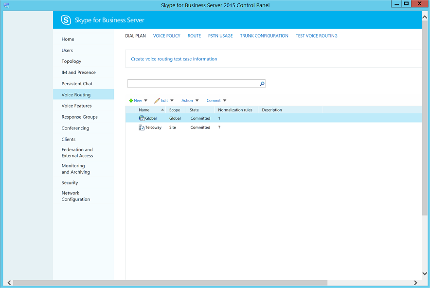Open the Trunk Configuration tab

264,36
